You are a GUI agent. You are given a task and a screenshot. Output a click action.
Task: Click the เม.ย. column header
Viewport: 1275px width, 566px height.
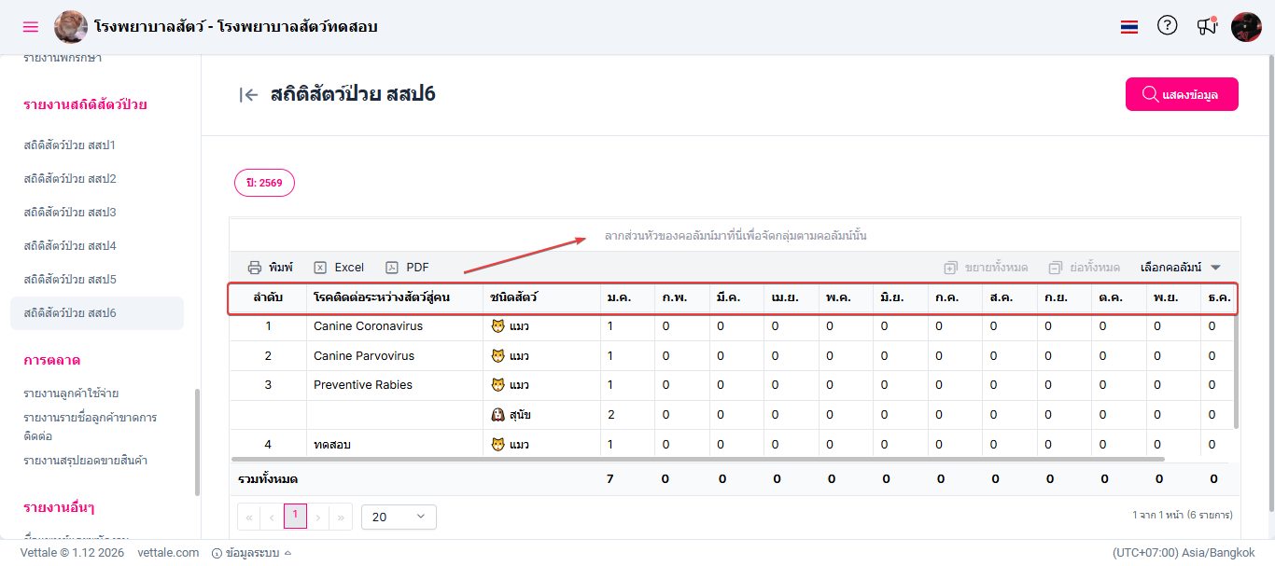point(791,297)
